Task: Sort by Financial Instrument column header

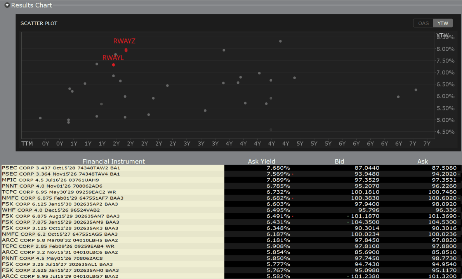Action: click(113, 162)
